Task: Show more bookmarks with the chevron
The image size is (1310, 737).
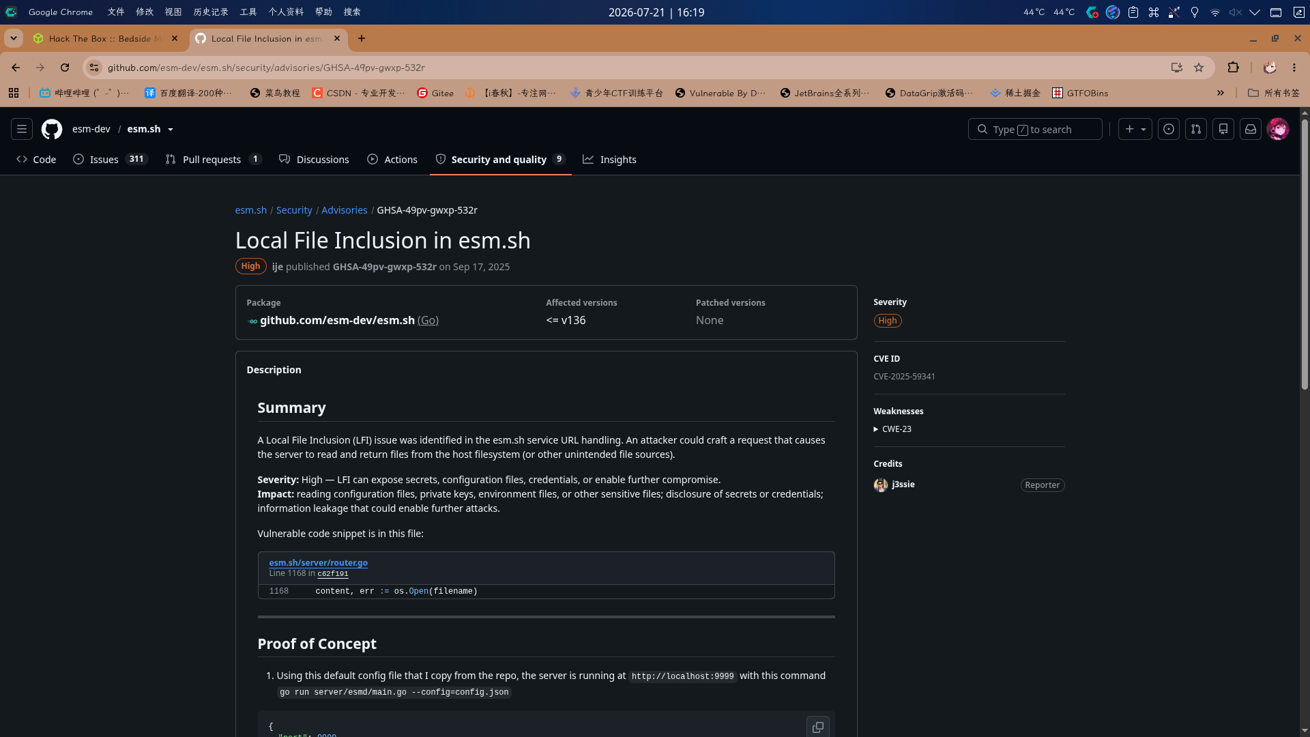Action: click(1221, 93)
